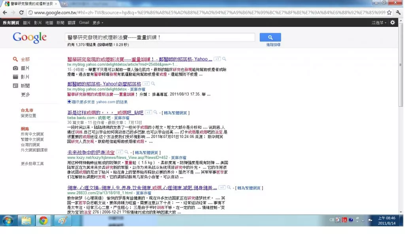Open the 江逸萍 account dropdown
Screen dimensions: 405x234
(379, 23)
